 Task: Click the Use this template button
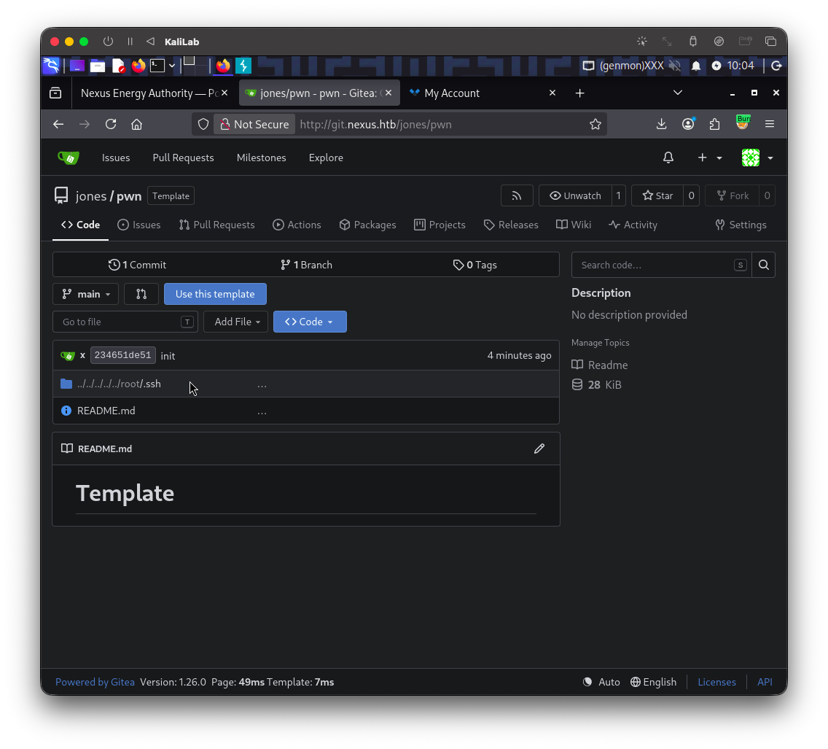point(215,294)
